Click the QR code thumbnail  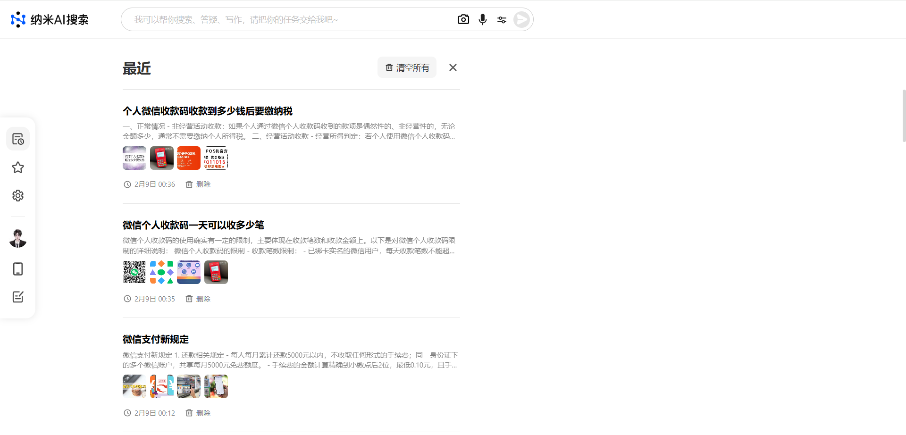point(134,272)
